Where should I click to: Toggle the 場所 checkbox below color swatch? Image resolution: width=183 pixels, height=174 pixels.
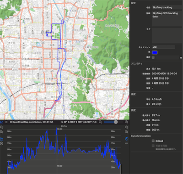153,57
